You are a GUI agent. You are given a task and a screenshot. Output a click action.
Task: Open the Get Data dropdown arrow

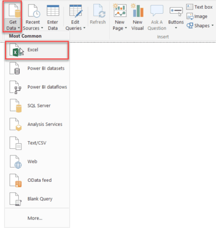19,28
